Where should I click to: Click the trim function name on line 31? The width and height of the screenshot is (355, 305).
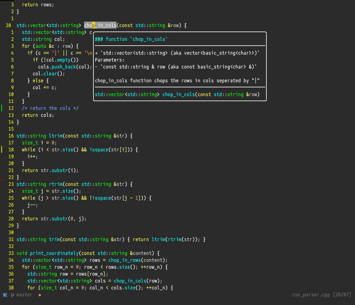coord(54,239)
